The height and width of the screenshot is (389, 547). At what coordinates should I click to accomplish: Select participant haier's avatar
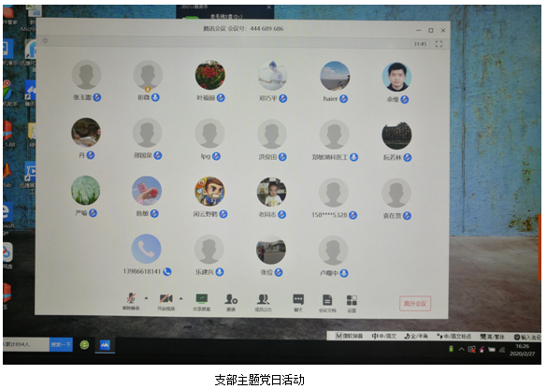click(x=335, y=76)
